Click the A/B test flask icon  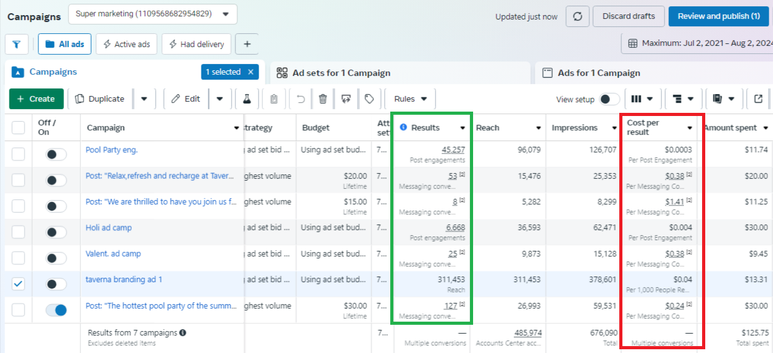[247, 99]
